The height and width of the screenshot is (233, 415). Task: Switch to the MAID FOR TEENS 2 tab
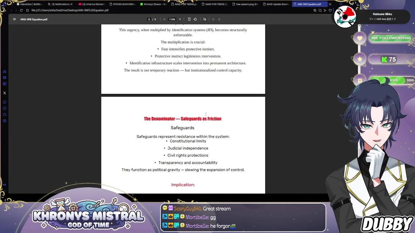tap(214, 4)
